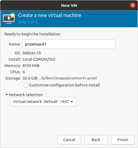
Task: Close the New VM dialog window
Action: [x=133, y=5]
